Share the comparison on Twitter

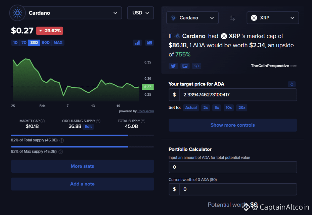(x=173, y=66)
